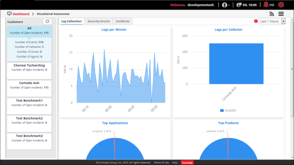The image size is (294, 165).
Task: Refresh the Customers list
Action: 47,21
